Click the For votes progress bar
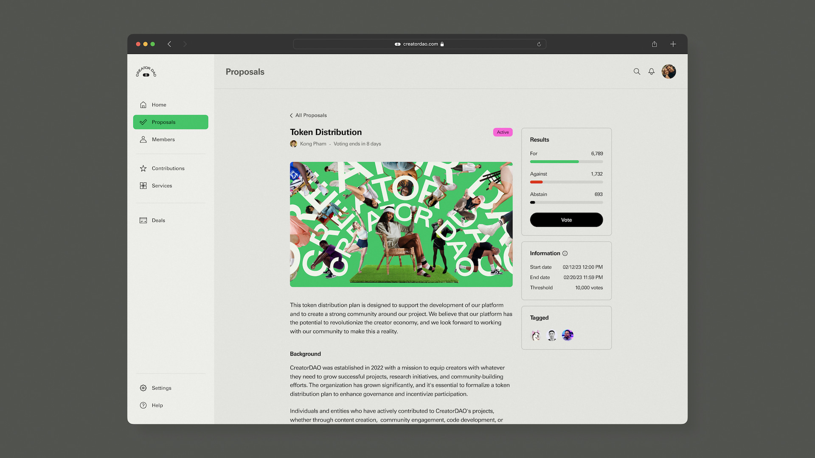Screen dimensions: 815x458 tap(566, 162)
